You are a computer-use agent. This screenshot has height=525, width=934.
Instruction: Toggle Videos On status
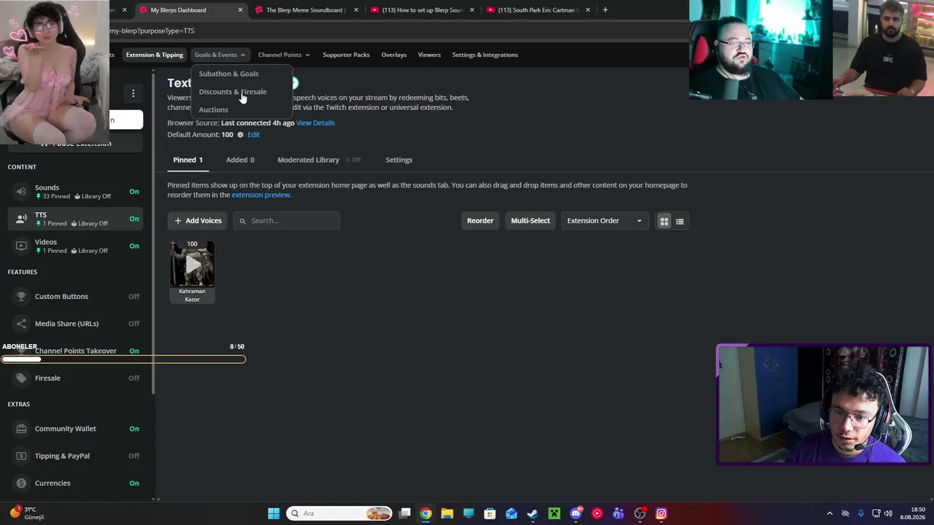point(134,246)
